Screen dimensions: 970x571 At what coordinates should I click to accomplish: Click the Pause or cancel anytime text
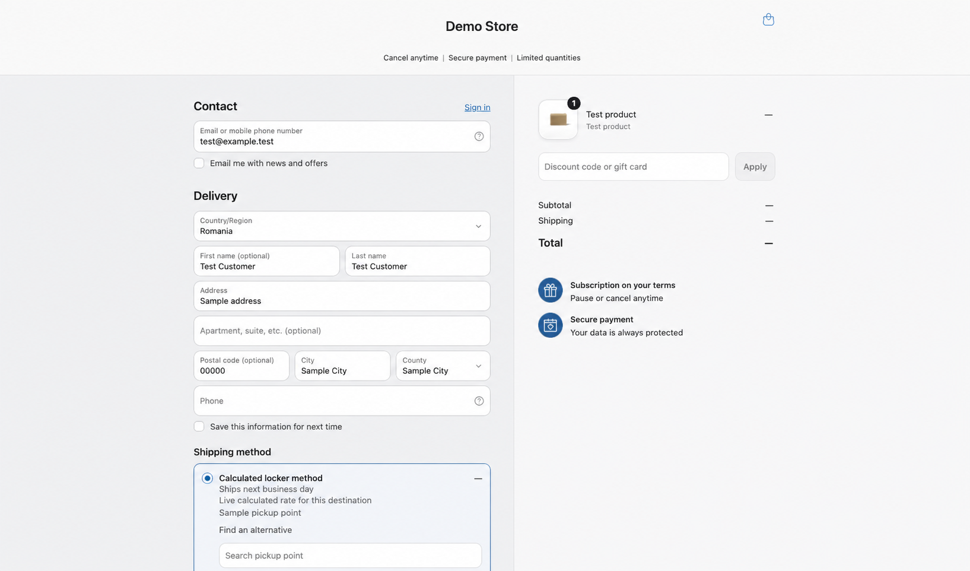616,299
